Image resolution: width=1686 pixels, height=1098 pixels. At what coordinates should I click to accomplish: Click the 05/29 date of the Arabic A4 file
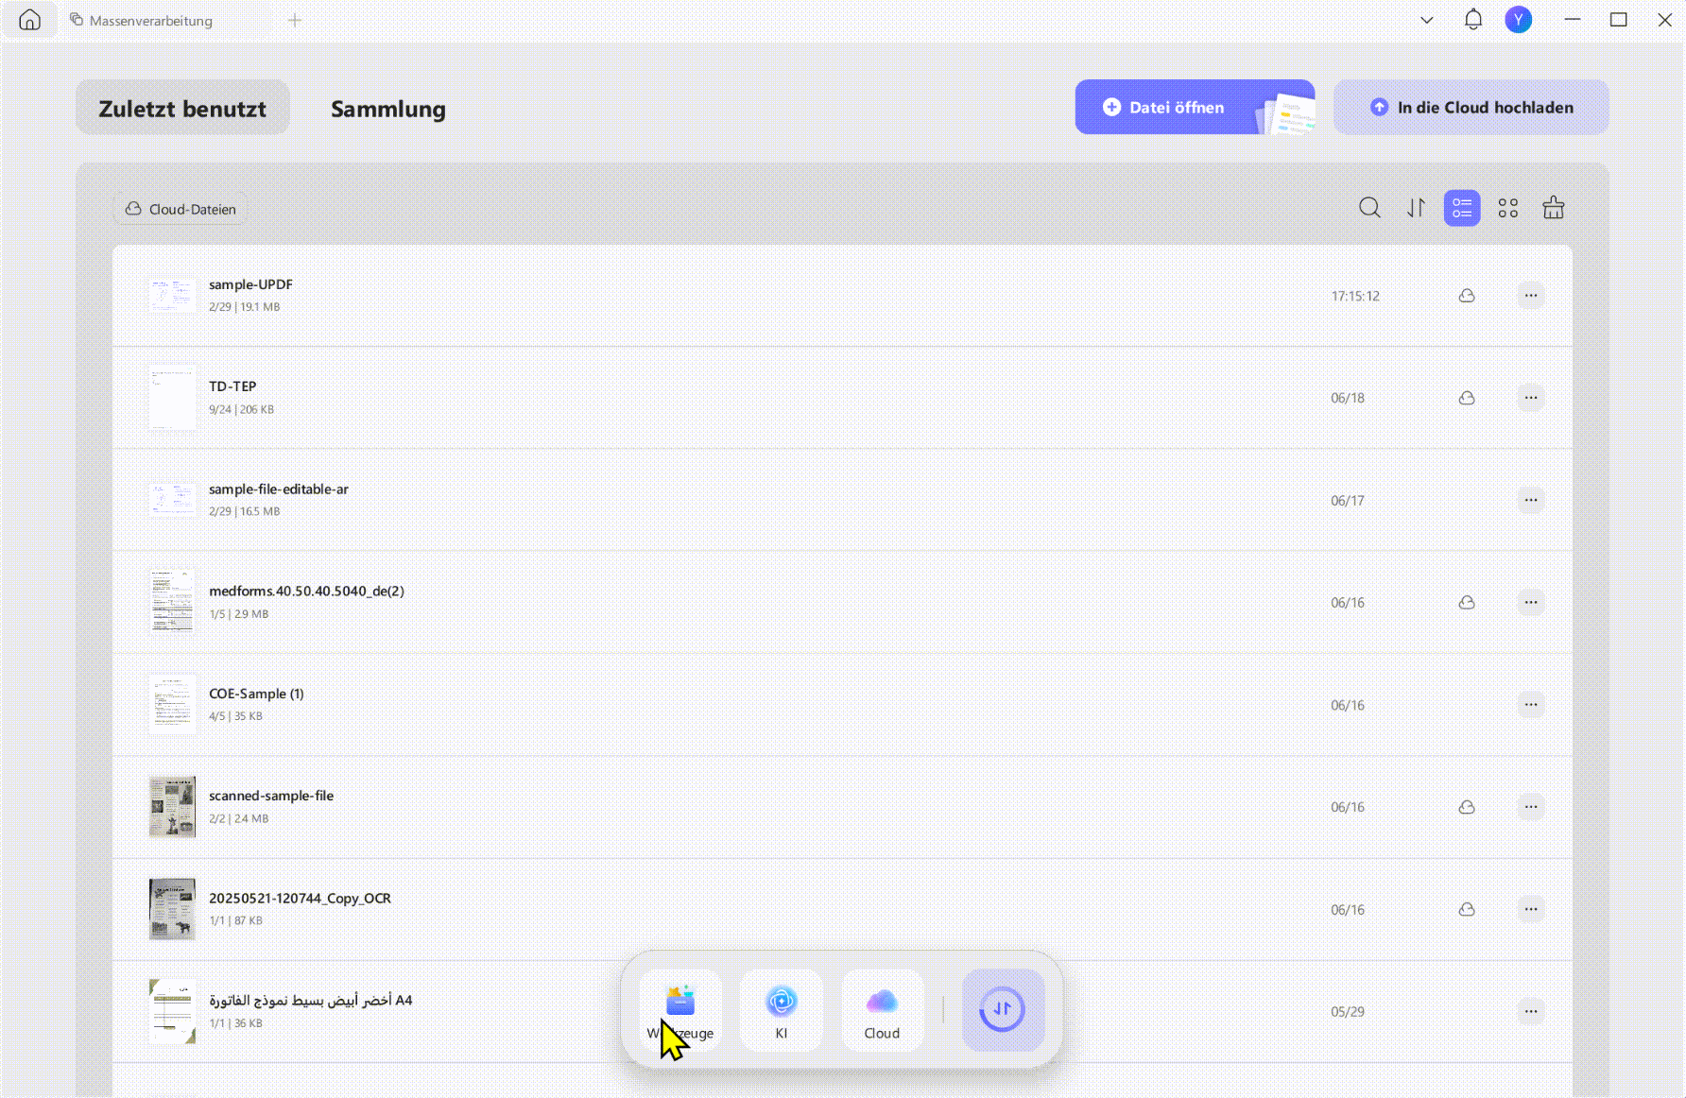(1348, 1011)
